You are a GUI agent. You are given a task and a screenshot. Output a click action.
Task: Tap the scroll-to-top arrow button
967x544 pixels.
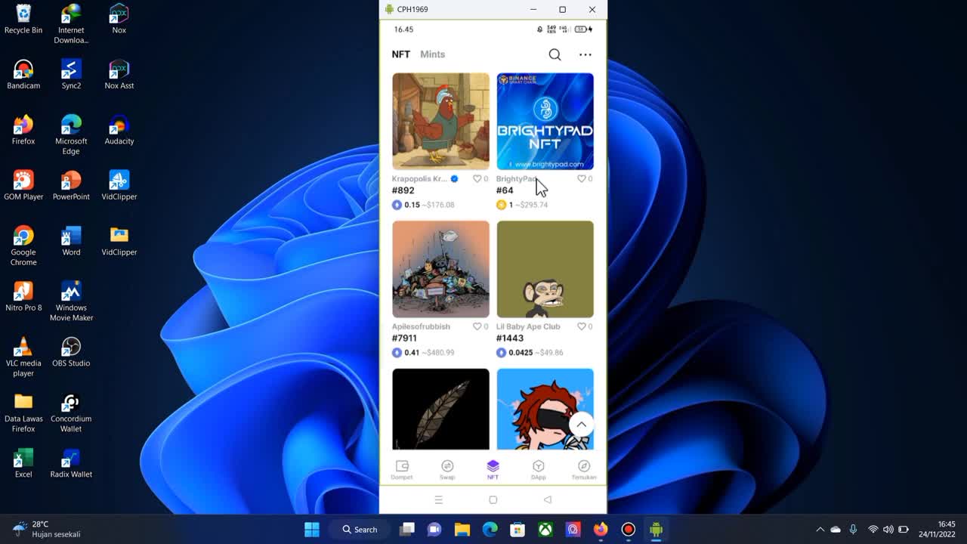tap(581, 425)
